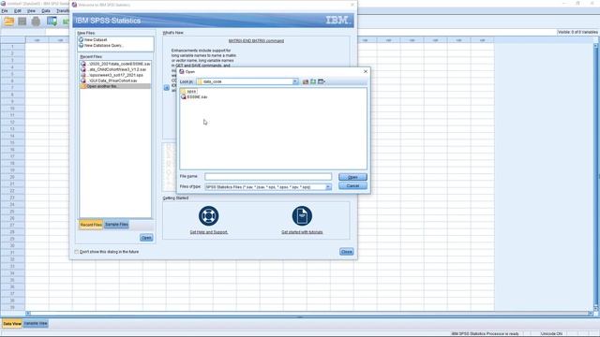Select recent file spssweek3_sot17_2021.sps
600x337 pixels.
pyautogui.click(x=115, y=75)
